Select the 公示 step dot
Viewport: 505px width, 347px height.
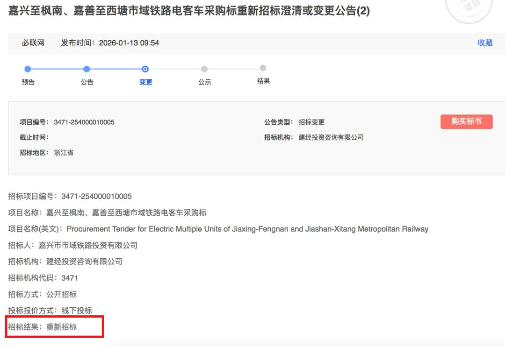(204, 69)
